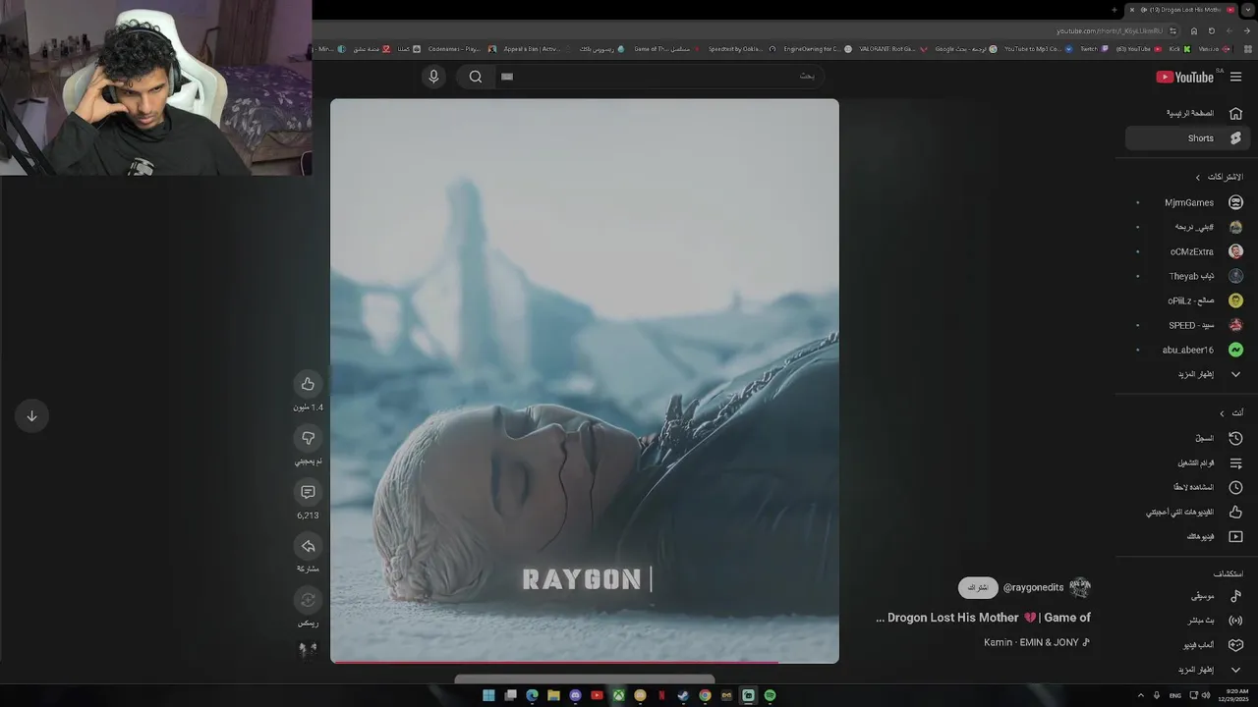1258x707 pixels.
Task: Open Playlists in the sidebar
Action: click(x=1188, y=462)
